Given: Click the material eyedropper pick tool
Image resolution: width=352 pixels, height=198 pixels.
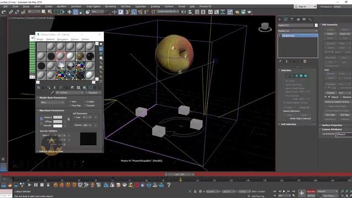Looking at the screenshot, I should point(52,92).
